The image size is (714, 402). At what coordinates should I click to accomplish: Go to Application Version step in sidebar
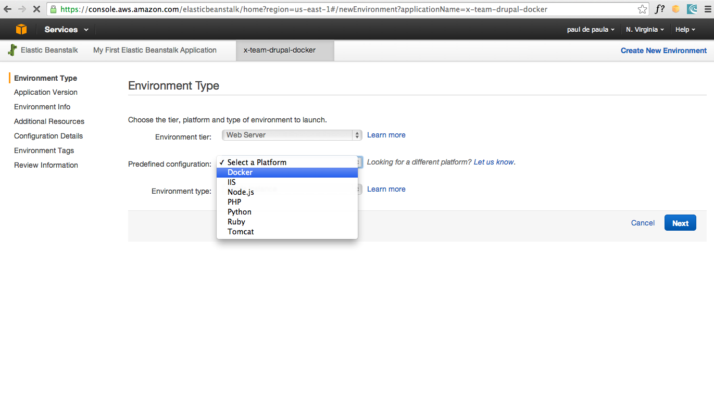46,92
